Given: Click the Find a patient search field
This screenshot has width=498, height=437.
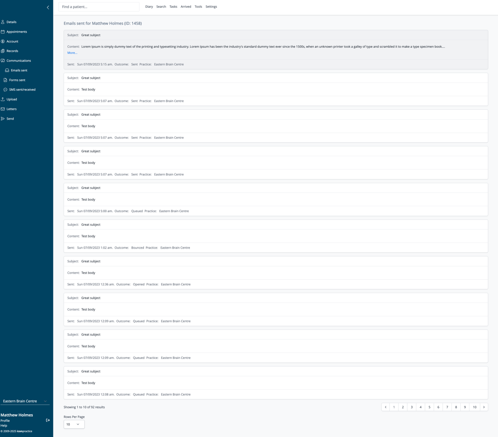Looking at the screenshot, I should (x=99, y=7).
